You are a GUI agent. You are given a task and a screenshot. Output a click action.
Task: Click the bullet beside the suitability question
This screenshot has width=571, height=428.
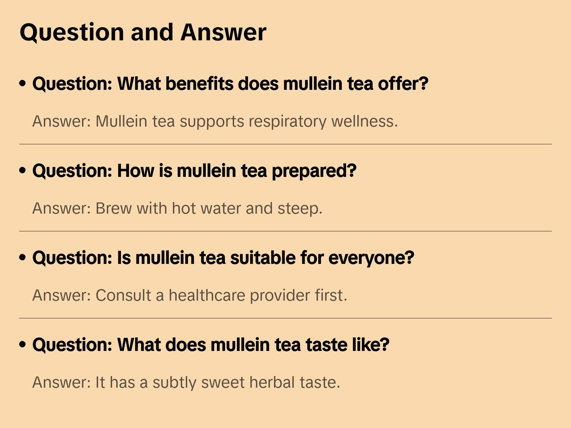[x=23, y=258]
